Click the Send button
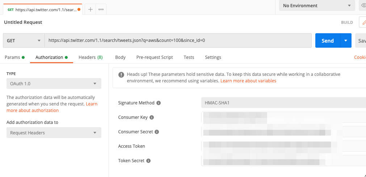 (328, 40)
